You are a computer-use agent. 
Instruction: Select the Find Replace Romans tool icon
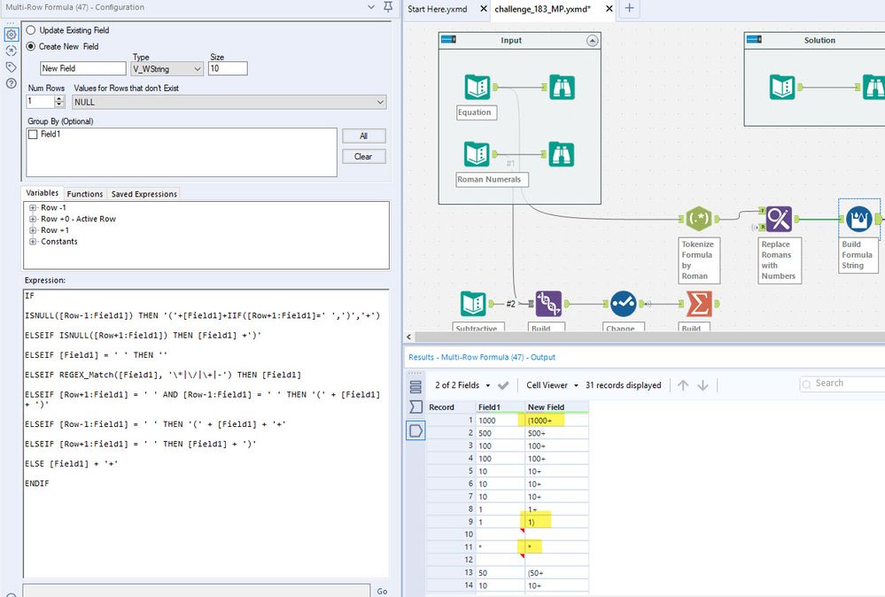pyautogui.click(x=778, y=219)
